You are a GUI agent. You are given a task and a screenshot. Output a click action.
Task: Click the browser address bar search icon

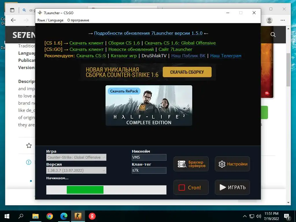24,10
